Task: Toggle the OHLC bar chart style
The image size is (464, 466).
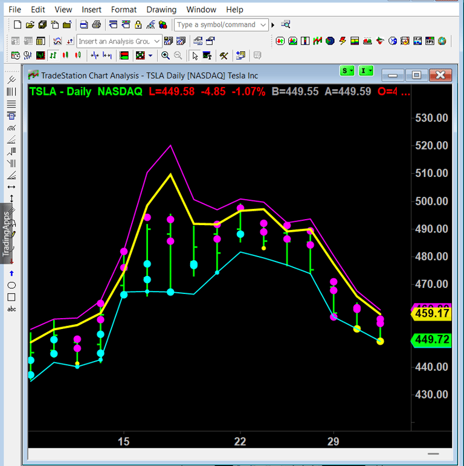Action: pyautogui.click(x=53, y=56)
